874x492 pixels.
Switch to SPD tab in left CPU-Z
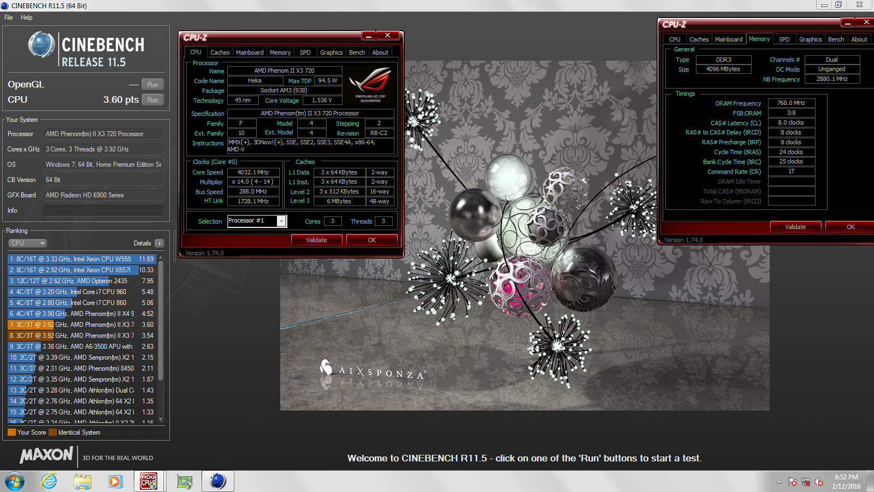[x=305, y=52]
